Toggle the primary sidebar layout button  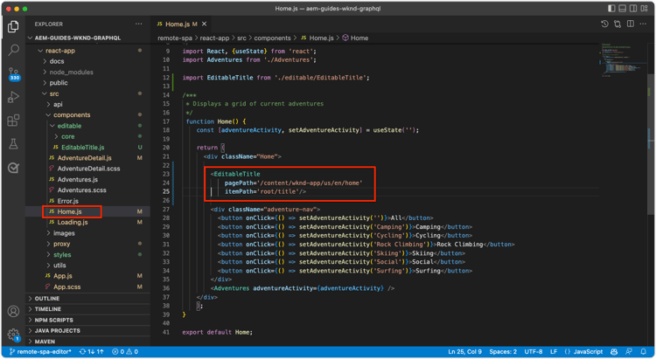(x=611, y=8)
